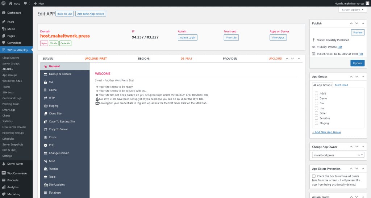Click the Back To List button

64,14
